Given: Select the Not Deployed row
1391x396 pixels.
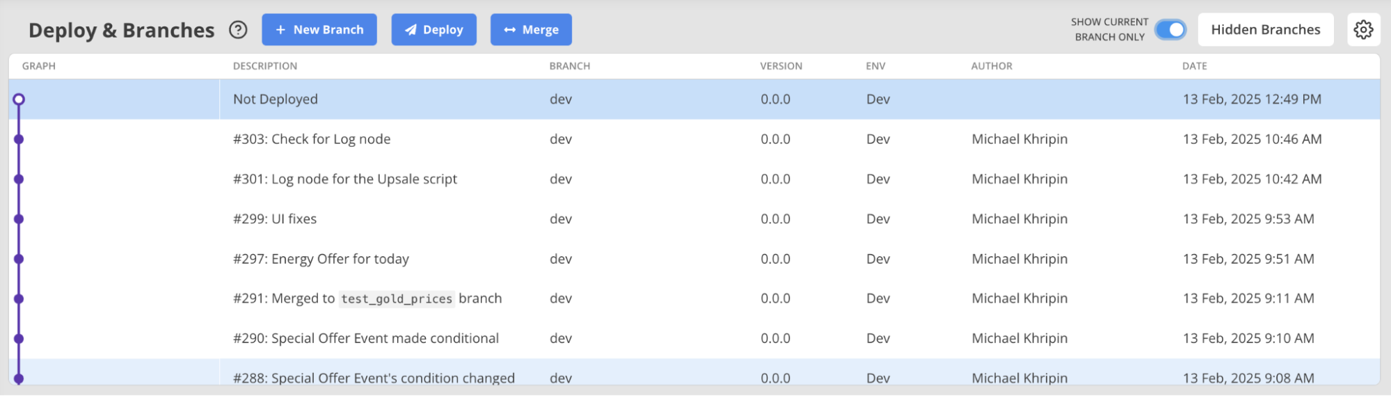Looking at the screenshot, I should coord(276,100).
